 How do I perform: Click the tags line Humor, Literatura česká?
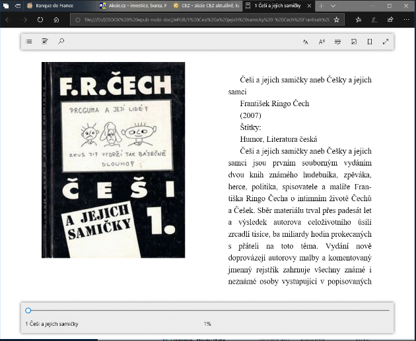(x=278, y=139)
